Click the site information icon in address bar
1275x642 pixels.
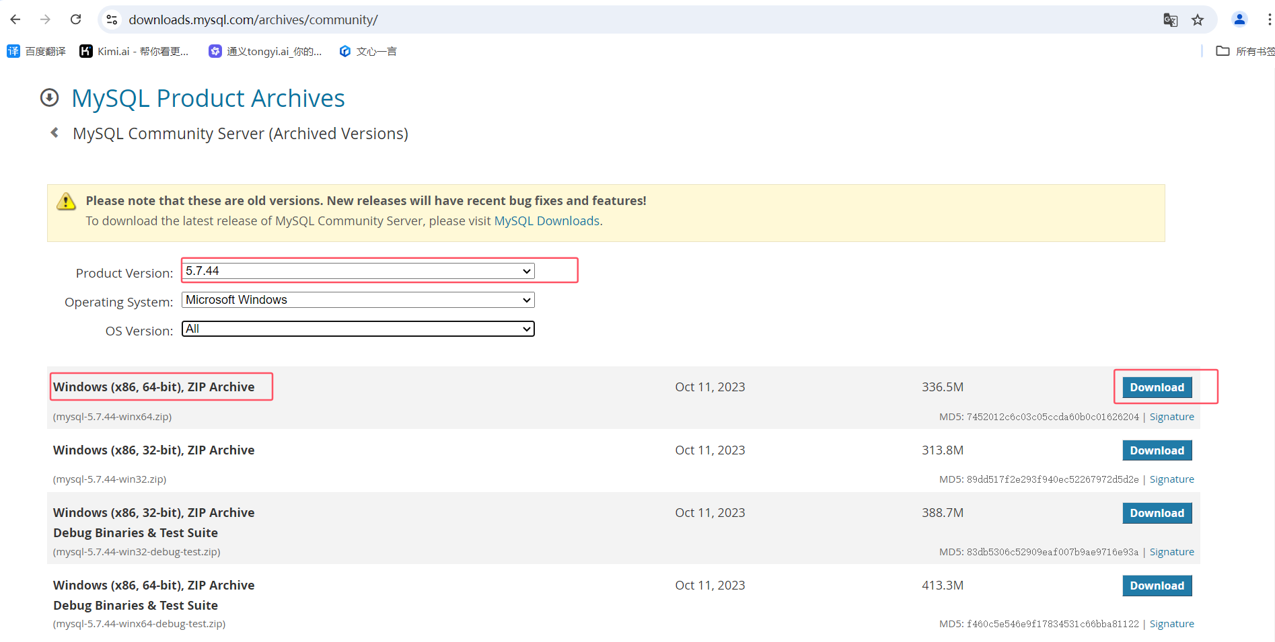[x=112, y=20]
